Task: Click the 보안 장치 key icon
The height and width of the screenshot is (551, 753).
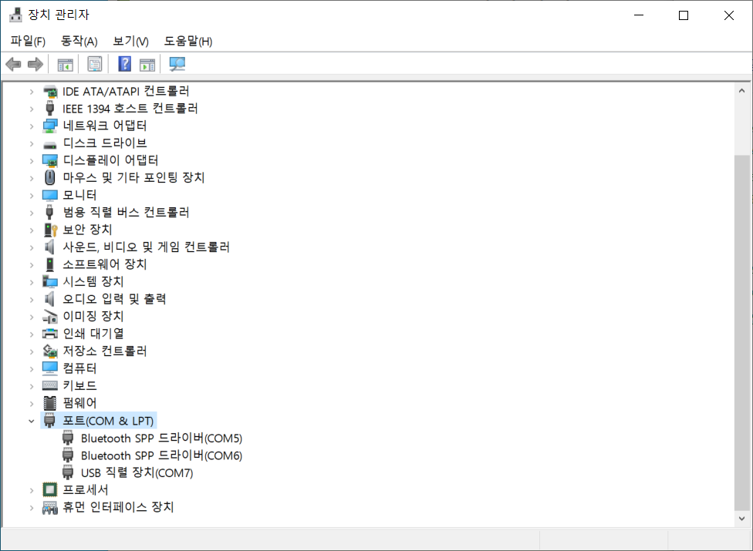Action: pyautogui.click(x=50, y=230)
